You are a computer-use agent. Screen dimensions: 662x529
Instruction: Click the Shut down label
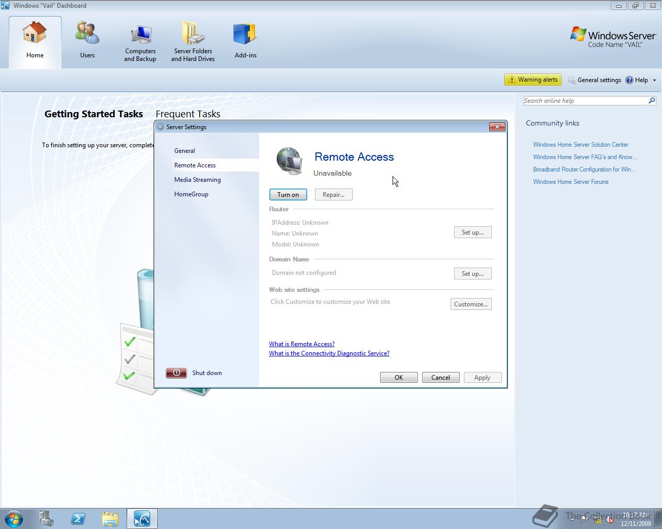click(x=207, y=373)
